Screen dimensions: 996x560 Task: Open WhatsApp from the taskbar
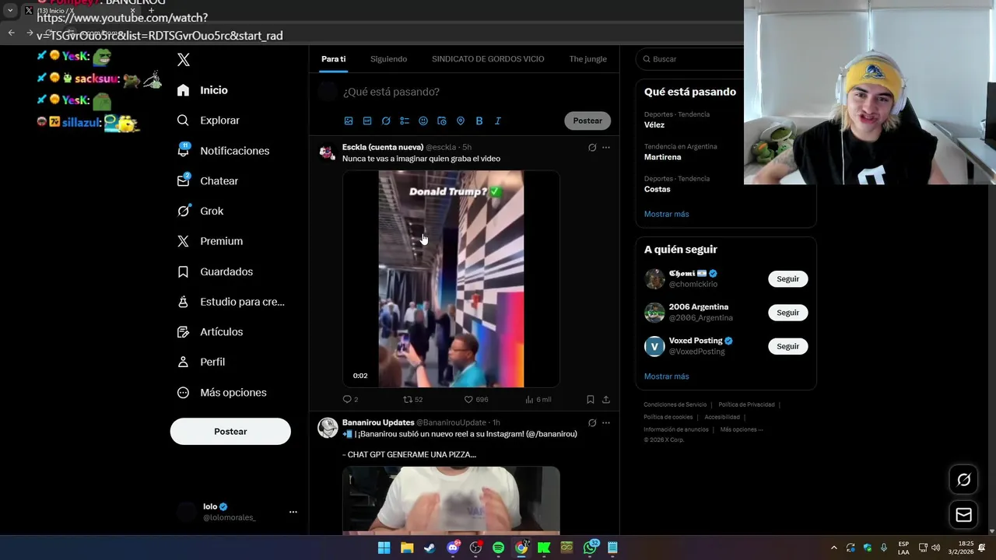[x=590, y=548]
